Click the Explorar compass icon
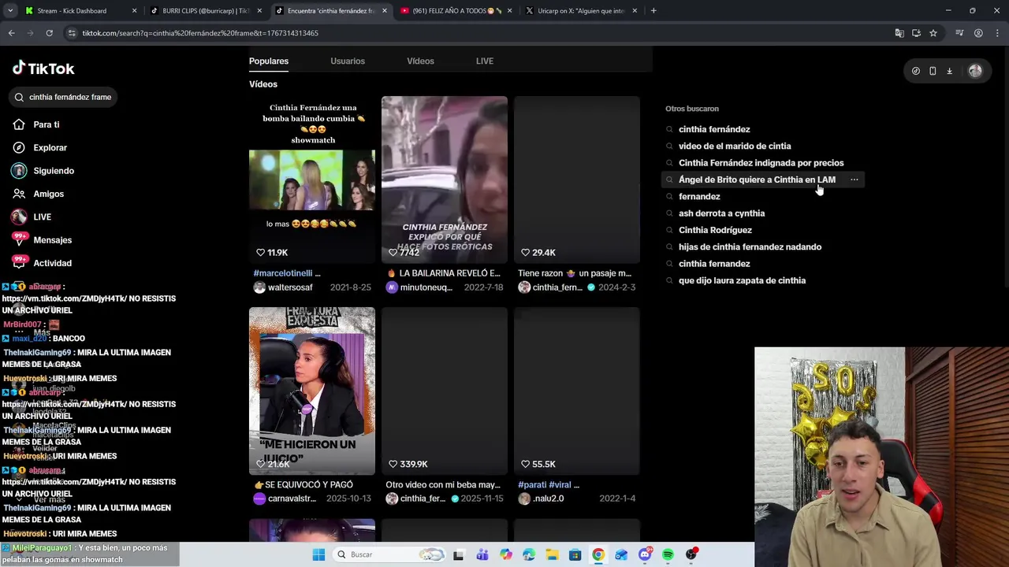The height and width of the screenshot is (567, 1009). coord(19,147)
